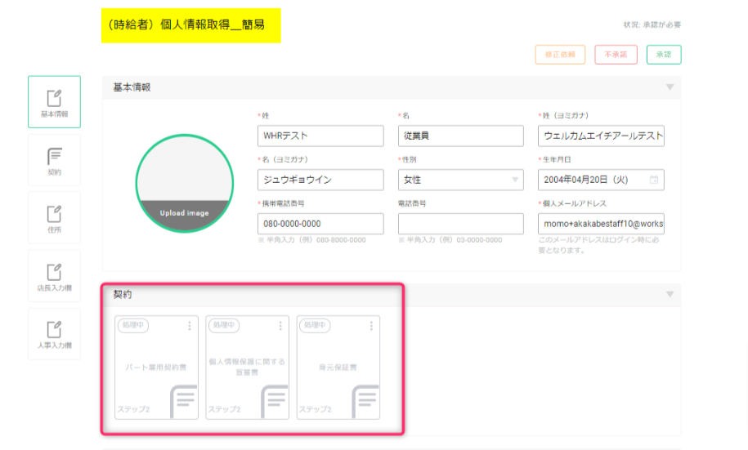Click 処理中 badge on 身元保証書 card
This screenshot has height=450, width=748.
click(x=315, y=325)
